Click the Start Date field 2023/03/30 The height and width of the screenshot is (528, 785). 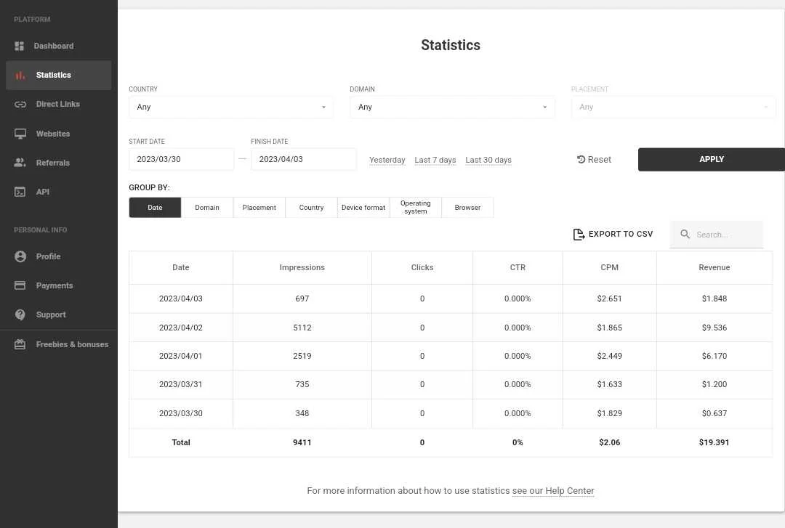[181, 159]
